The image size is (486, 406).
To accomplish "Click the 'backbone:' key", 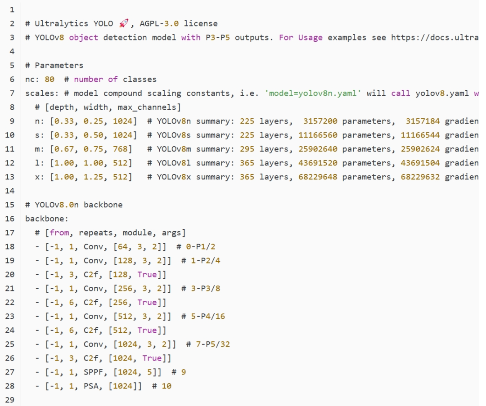I will (x=47, y=219).
